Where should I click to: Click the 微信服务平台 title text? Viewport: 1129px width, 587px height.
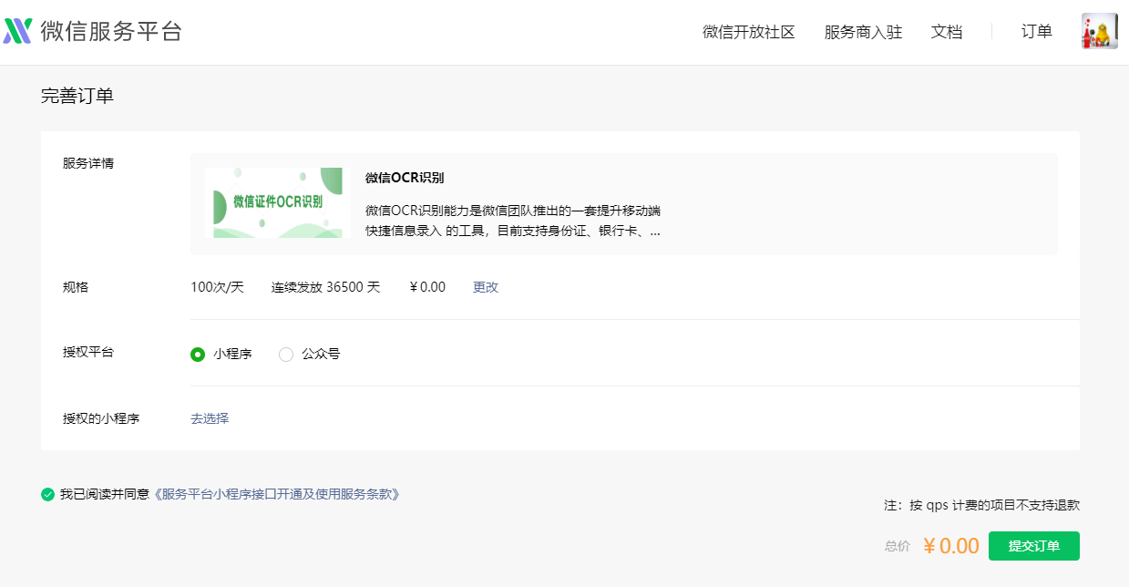(x=111, y=31)
